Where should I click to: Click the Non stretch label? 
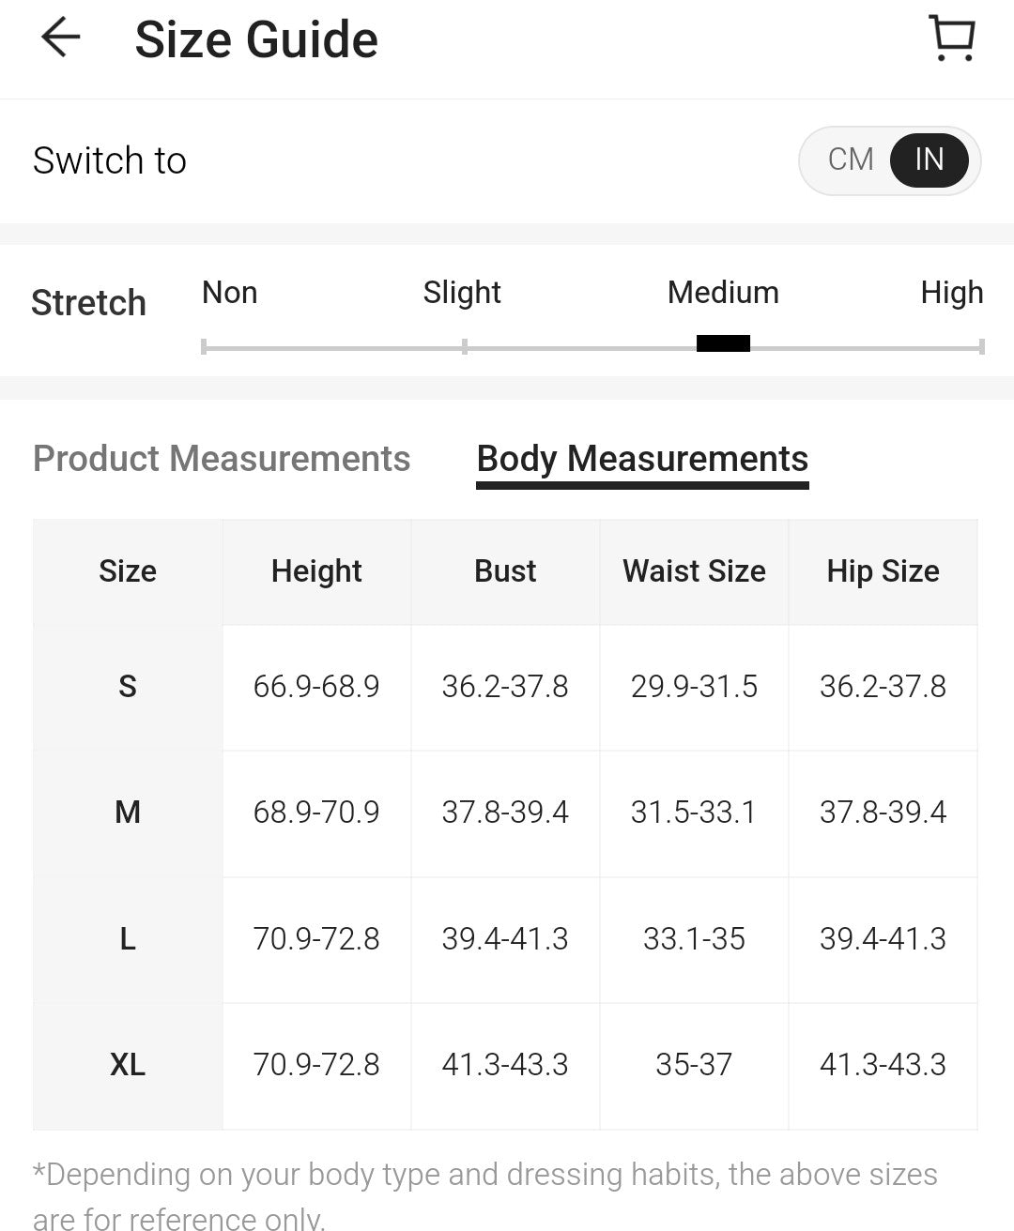click(x=229, y=293)
